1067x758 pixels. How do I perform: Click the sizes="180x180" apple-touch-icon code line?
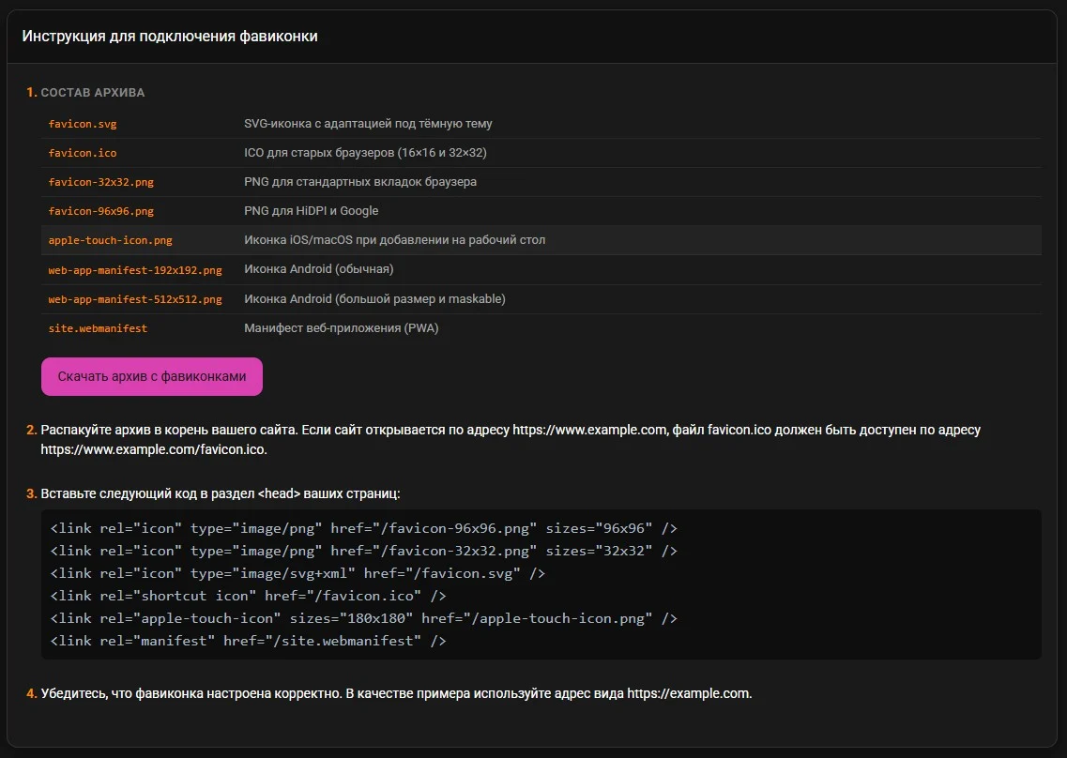point(363,618)
